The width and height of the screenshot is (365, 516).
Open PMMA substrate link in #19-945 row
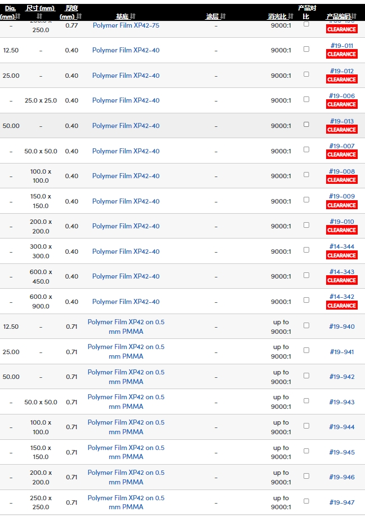tap(126, 452)
